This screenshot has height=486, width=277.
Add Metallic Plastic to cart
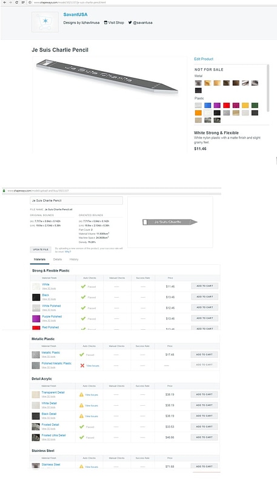point(204,354)
